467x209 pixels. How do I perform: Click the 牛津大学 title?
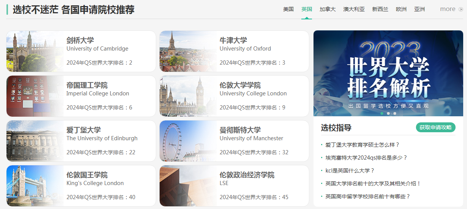point(233,40)
